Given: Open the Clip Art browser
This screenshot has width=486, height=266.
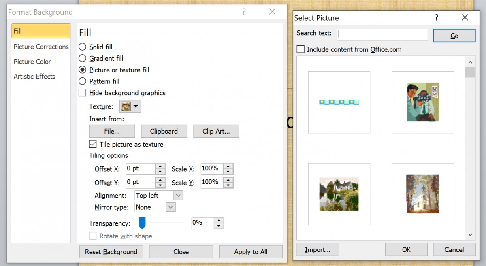Looking at the screenshot, I should coord(216,131).
